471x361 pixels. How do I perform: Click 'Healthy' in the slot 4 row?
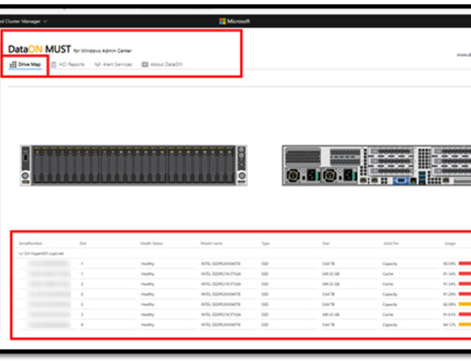[147, 325]
